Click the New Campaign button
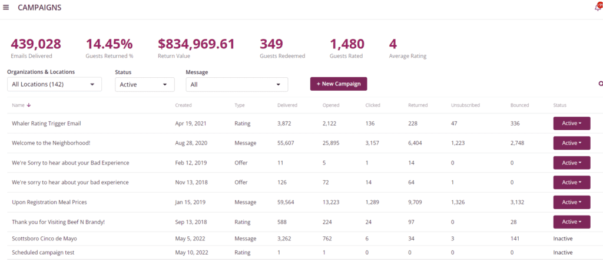 click(x=339, y=84)
